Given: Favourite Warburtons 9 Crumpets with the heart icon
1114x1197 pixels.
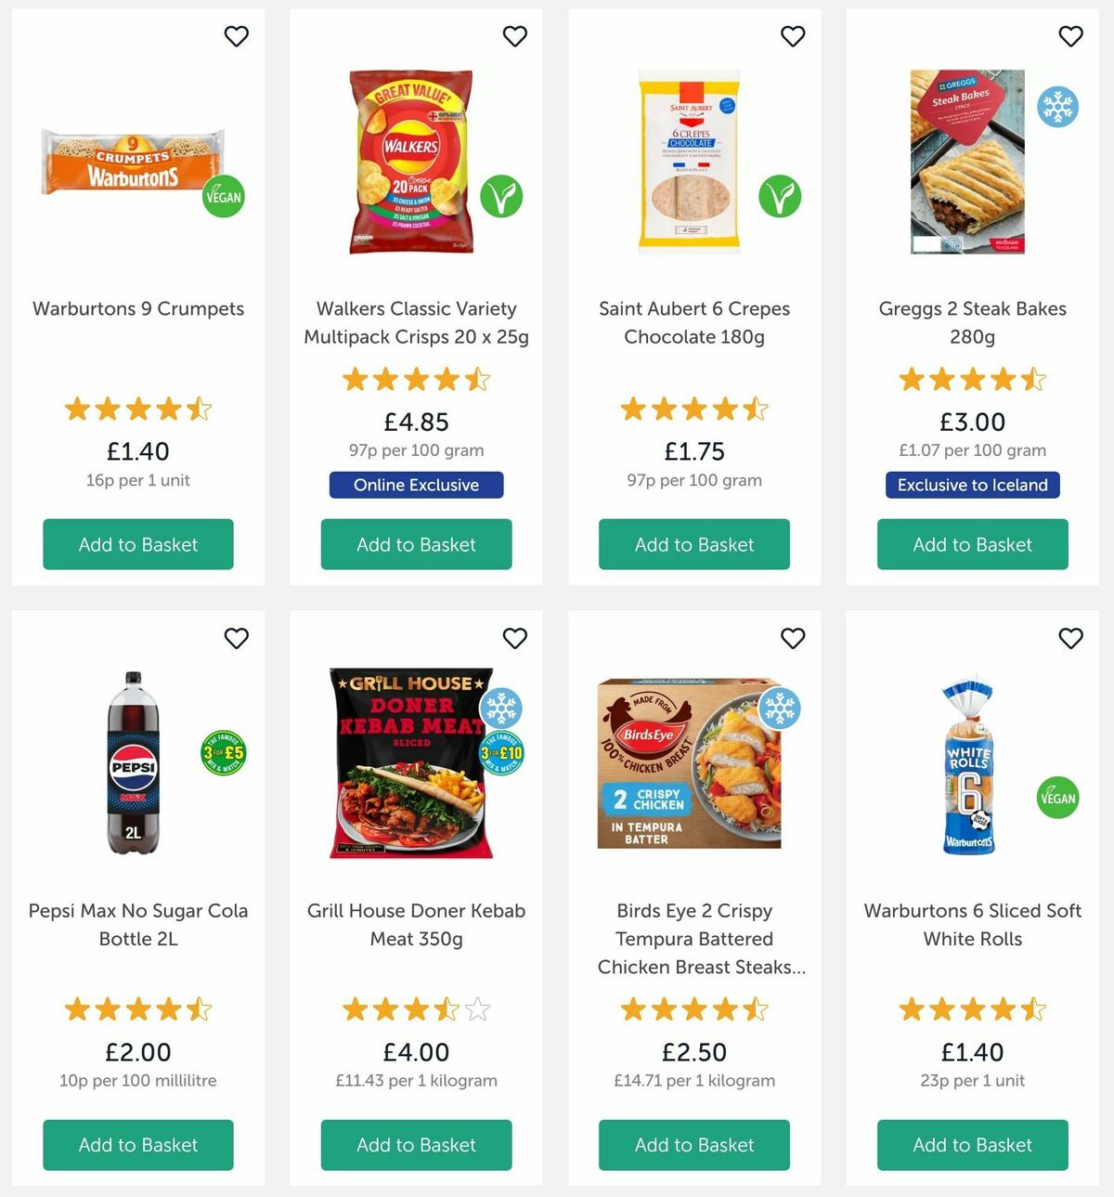Looking at the screenshot, I should pyautogui.click(x=236, y=36).
